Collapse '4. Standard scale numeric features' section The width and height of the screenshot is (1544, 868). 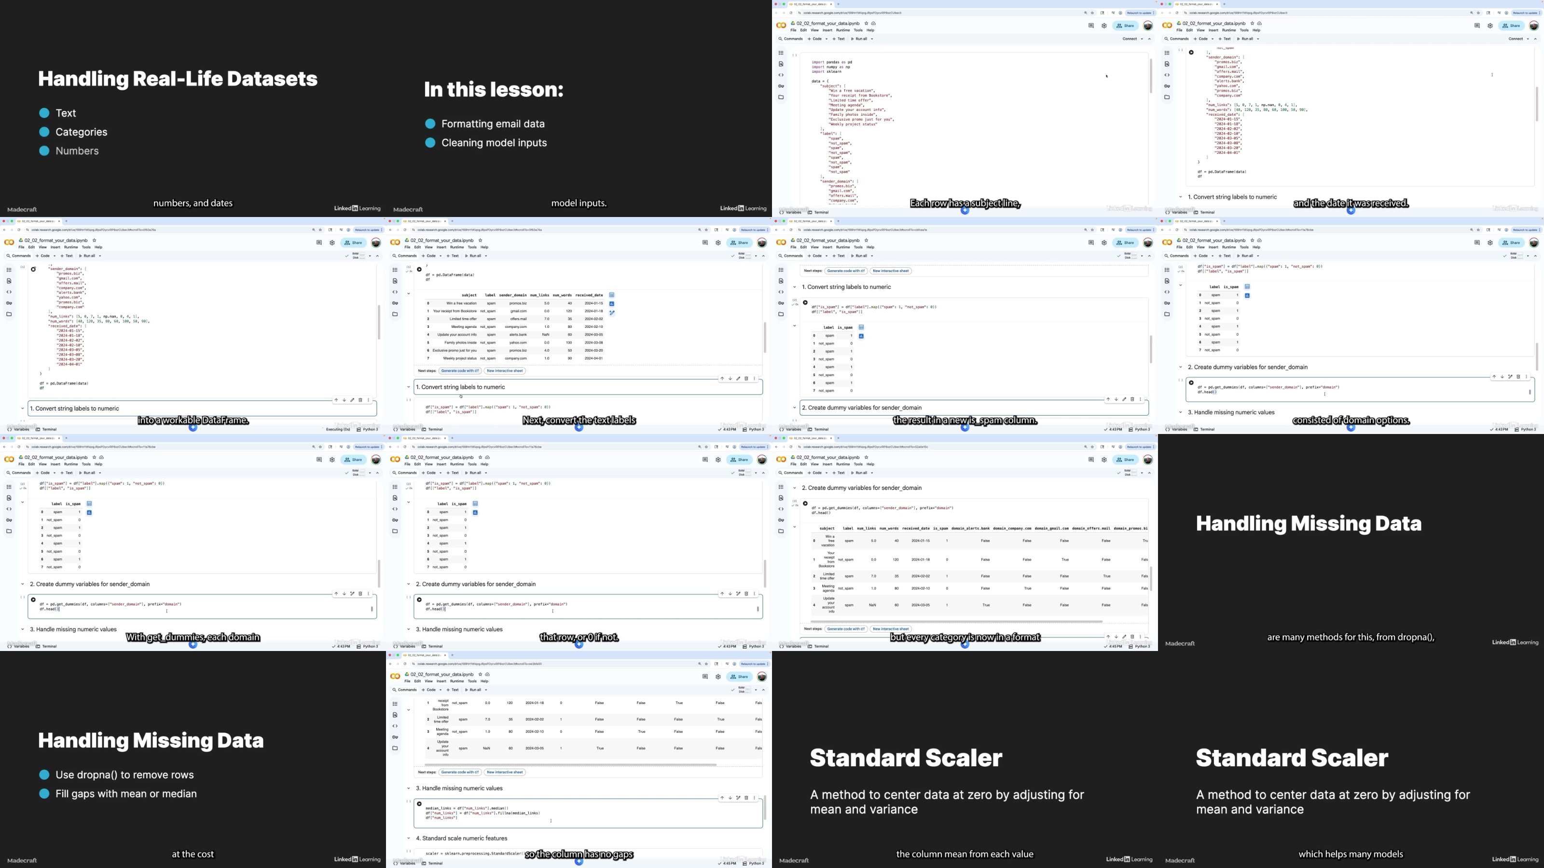409,838
